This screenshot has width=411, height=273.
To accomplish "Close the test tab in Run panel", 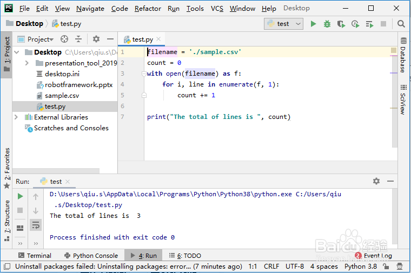I will tap(68, 182).
